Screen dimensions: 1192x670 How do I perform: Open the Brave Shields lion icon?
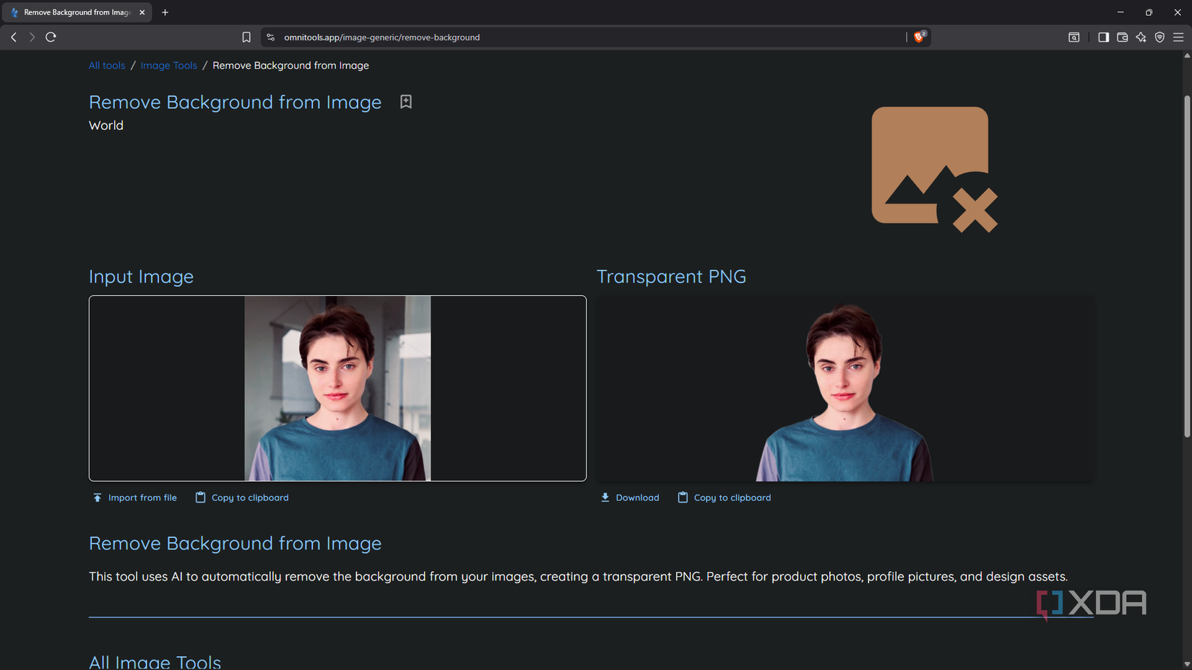click(x=920, y=37)
